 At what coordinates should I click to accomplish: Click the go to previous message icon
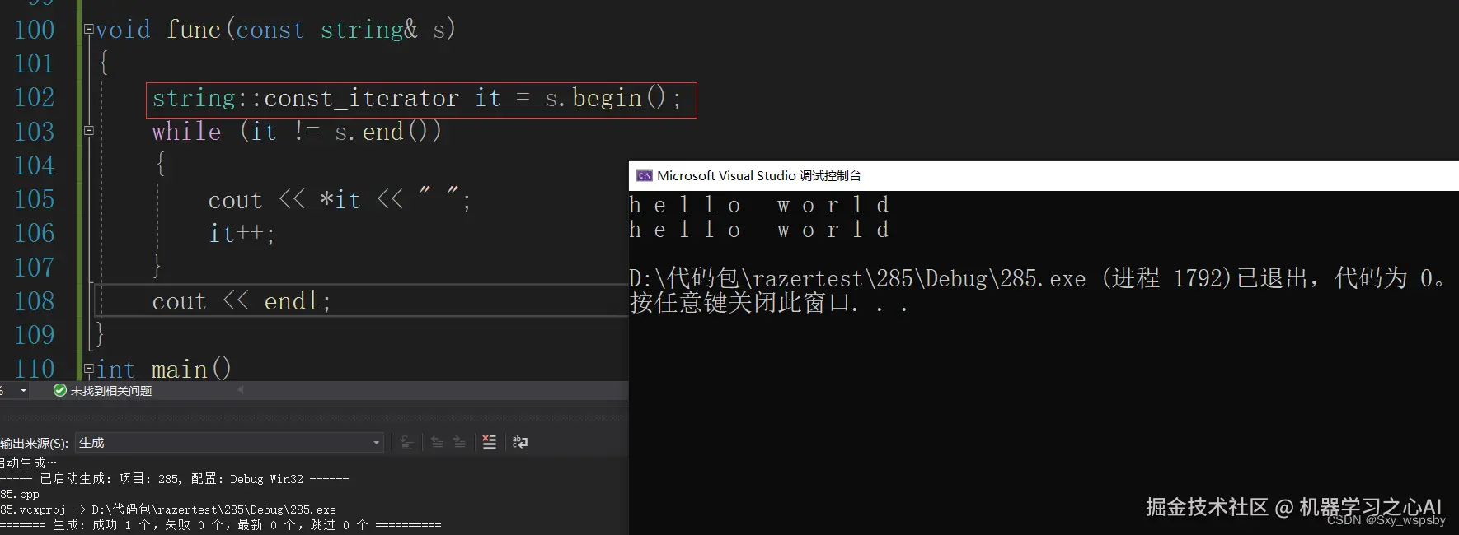click(438, 442)
